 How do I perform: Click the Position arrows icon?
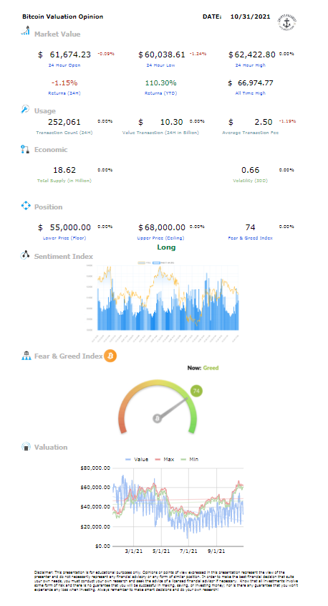[x=26, y=206]
